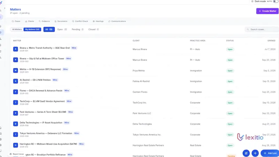This screenshot has width=279, height=157.
Task: Click client Harrington Real Estate Partners for Midtown
Action: click(x=148, y=145)
